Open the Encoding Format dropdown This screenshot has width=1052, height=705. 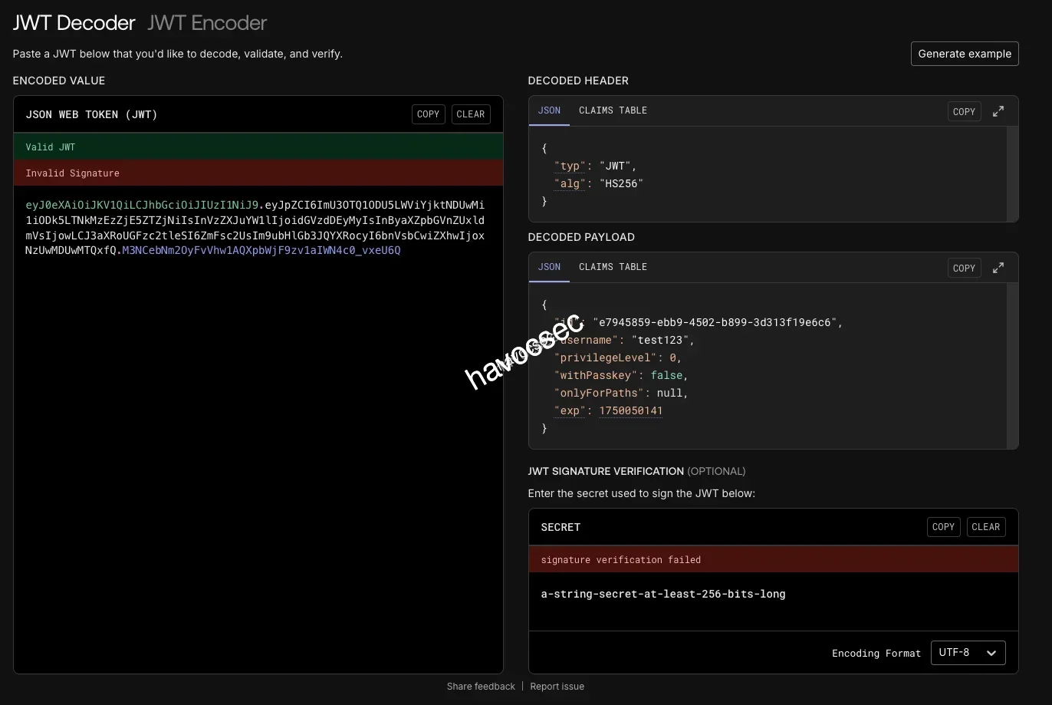click(x=968, y=653)
